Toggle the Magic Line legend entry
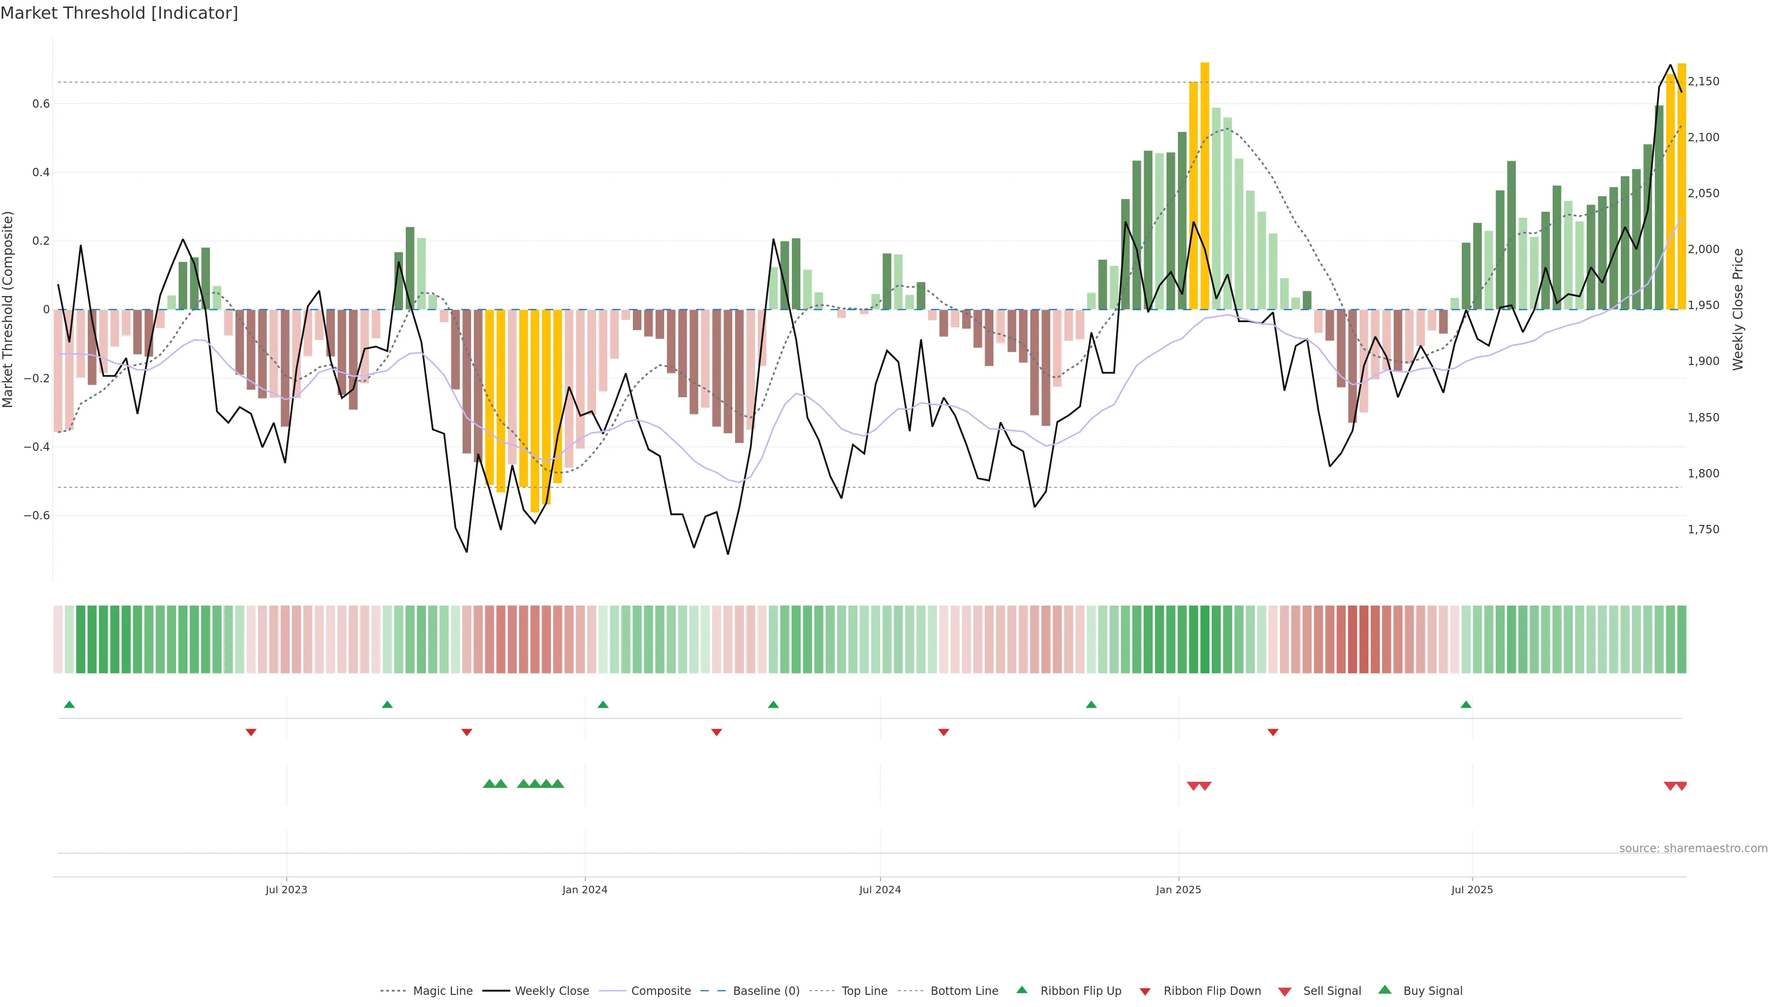1791x1007 pixels. (x=442, y=991)
